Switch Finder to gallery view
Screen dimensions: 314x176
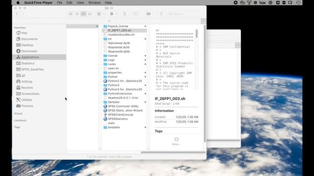[x=90, y=14]
